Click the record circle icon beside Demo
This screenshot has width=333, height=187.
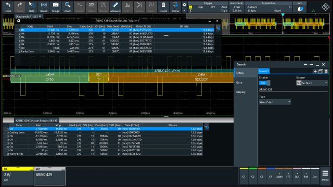[184, 5]
